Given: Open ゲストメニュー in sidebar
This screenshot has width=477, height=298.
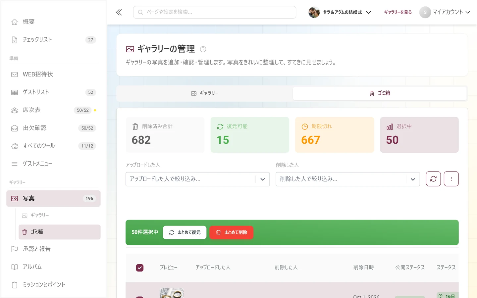Looking at the screenshot, I should tap(53, 164).
